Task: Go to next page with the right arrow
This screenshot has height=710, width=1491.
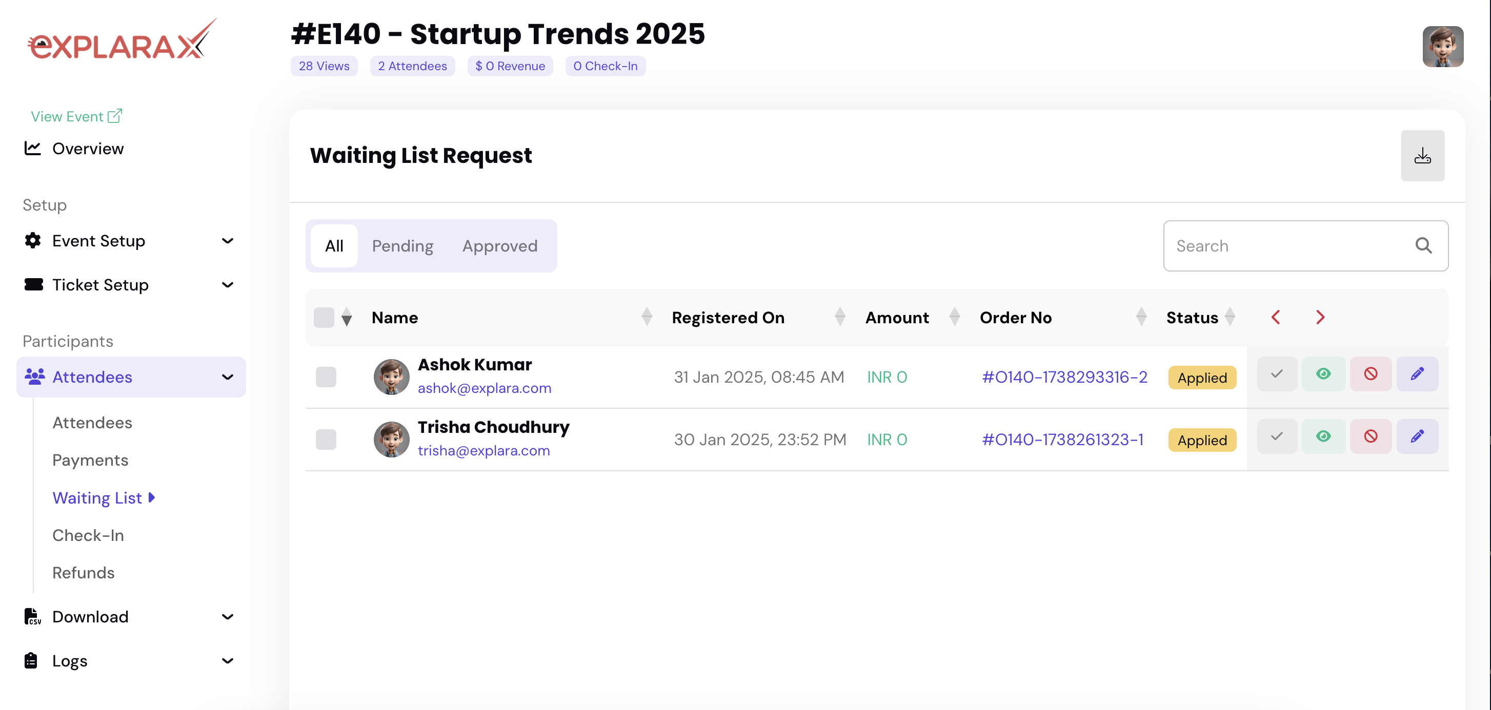Action: tap(1320, 318)
